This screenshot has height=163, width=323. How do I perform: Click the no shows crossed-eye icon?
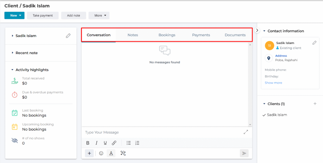[x=15, y=141]
